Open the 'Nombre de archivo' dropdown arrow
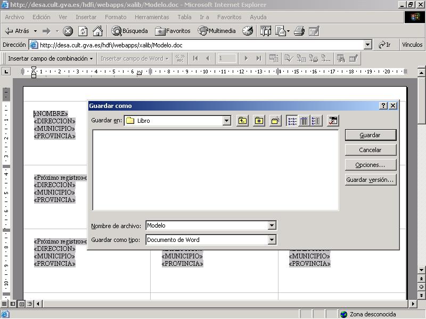426x319 pixels. click(x=272, y=225)
